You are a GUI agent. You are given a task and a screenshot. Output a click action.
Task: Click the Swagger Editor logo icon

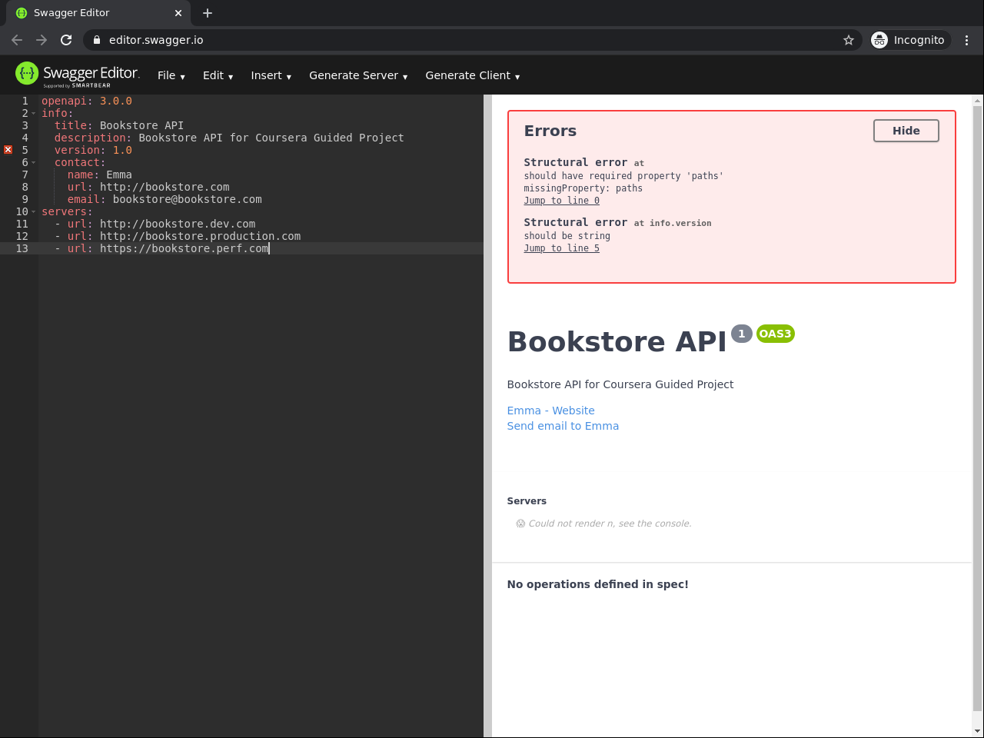[27, 73]
